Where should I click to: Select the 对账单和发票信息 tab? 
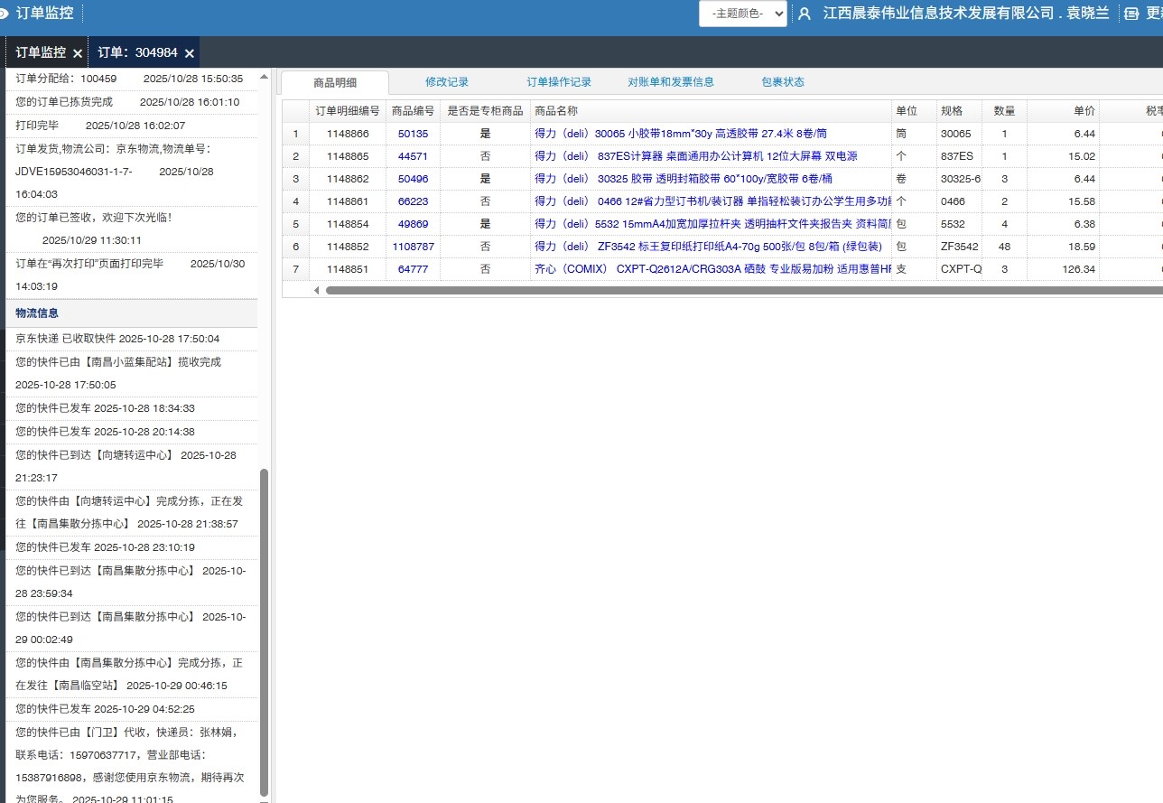point(671,82)
